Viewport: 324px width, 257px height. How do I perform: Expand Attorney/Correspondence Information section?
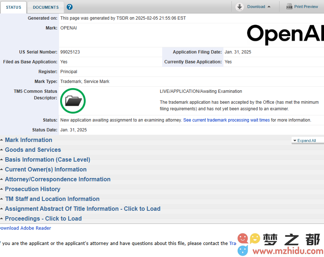(58, 179)
